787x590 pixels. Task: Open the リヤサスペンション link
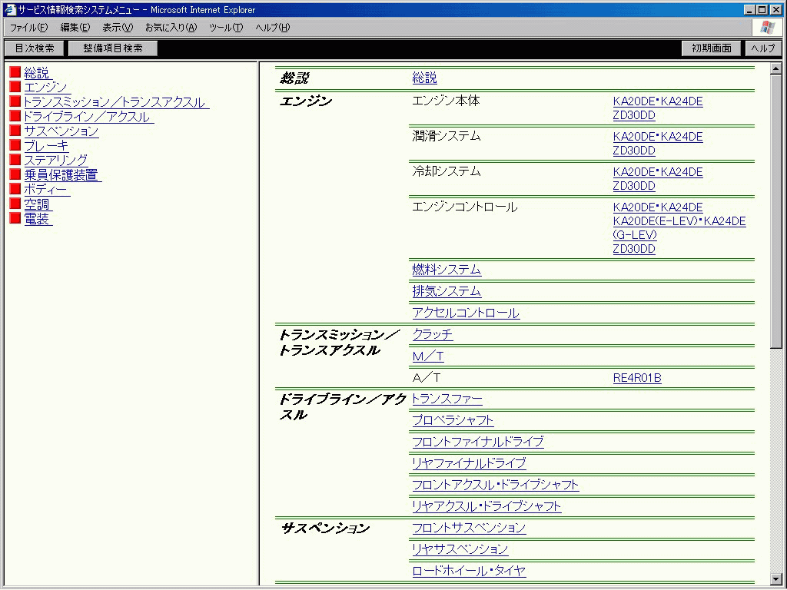click(460, 549)
